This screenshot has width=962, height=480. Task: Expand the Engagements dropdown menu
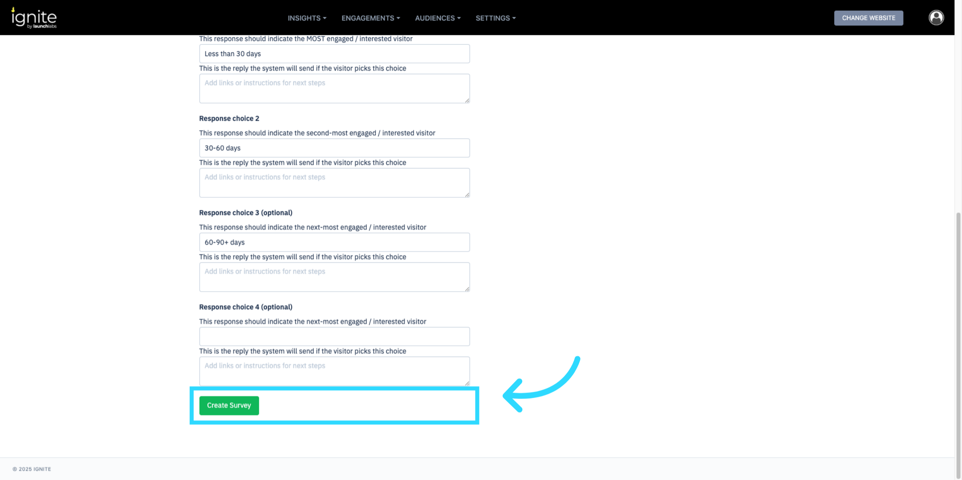click(370, 18)
